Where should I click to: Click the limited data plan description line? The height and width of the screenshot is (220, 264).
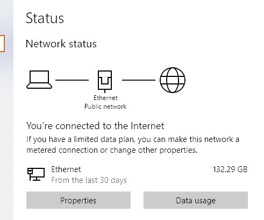click(133, 139)
